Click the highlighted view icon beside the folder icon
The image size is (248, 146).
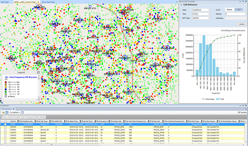click(6, 112)
